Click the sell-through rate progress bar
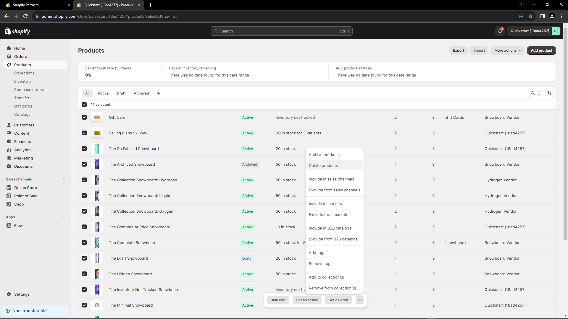 95,75
